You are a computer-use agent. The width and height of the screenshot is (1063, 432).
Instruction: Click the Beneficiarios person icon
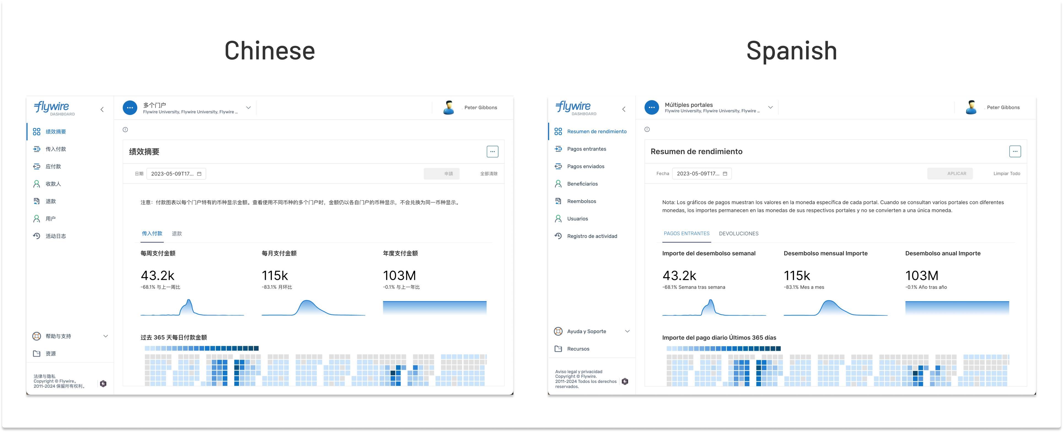(x=558, y=184)
